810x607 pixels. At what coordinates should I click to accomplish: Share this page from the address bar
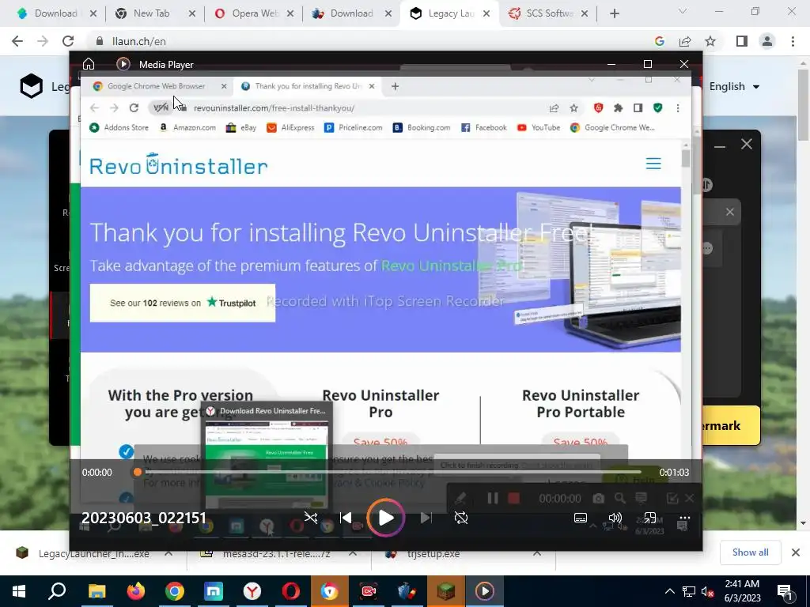(685, 41)
